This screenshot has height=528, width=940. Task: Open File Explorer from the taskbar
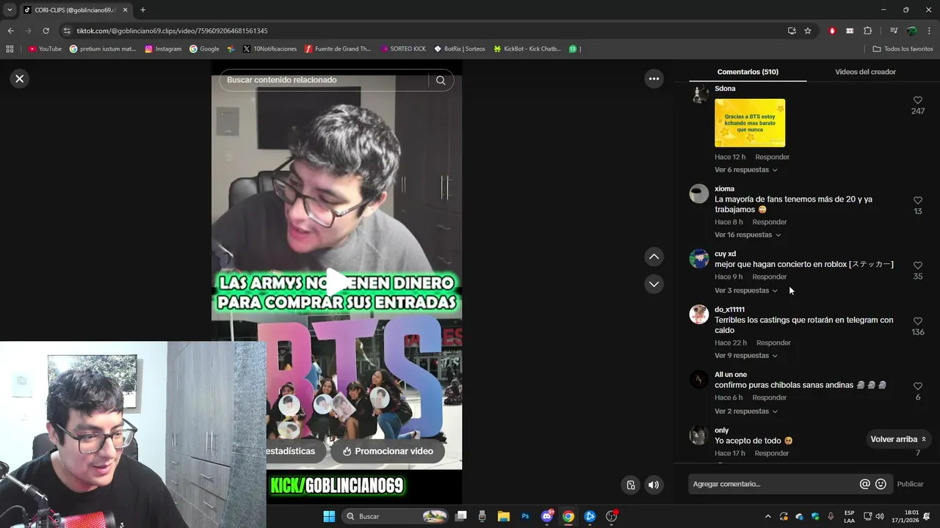click(x=504, y=516)
